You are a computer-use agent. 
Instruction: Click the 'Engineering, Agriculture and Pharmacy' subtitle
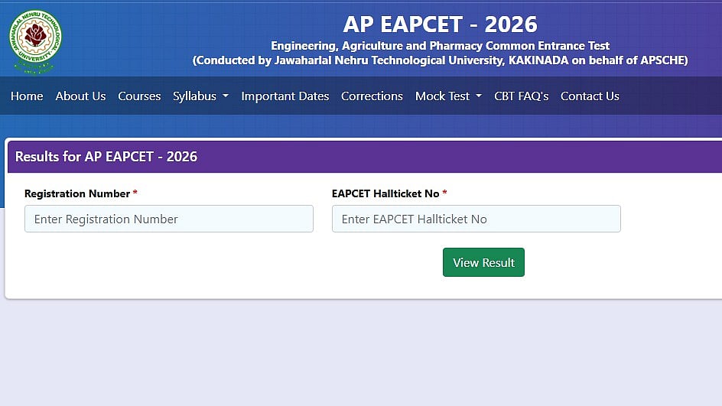[441, 46]
